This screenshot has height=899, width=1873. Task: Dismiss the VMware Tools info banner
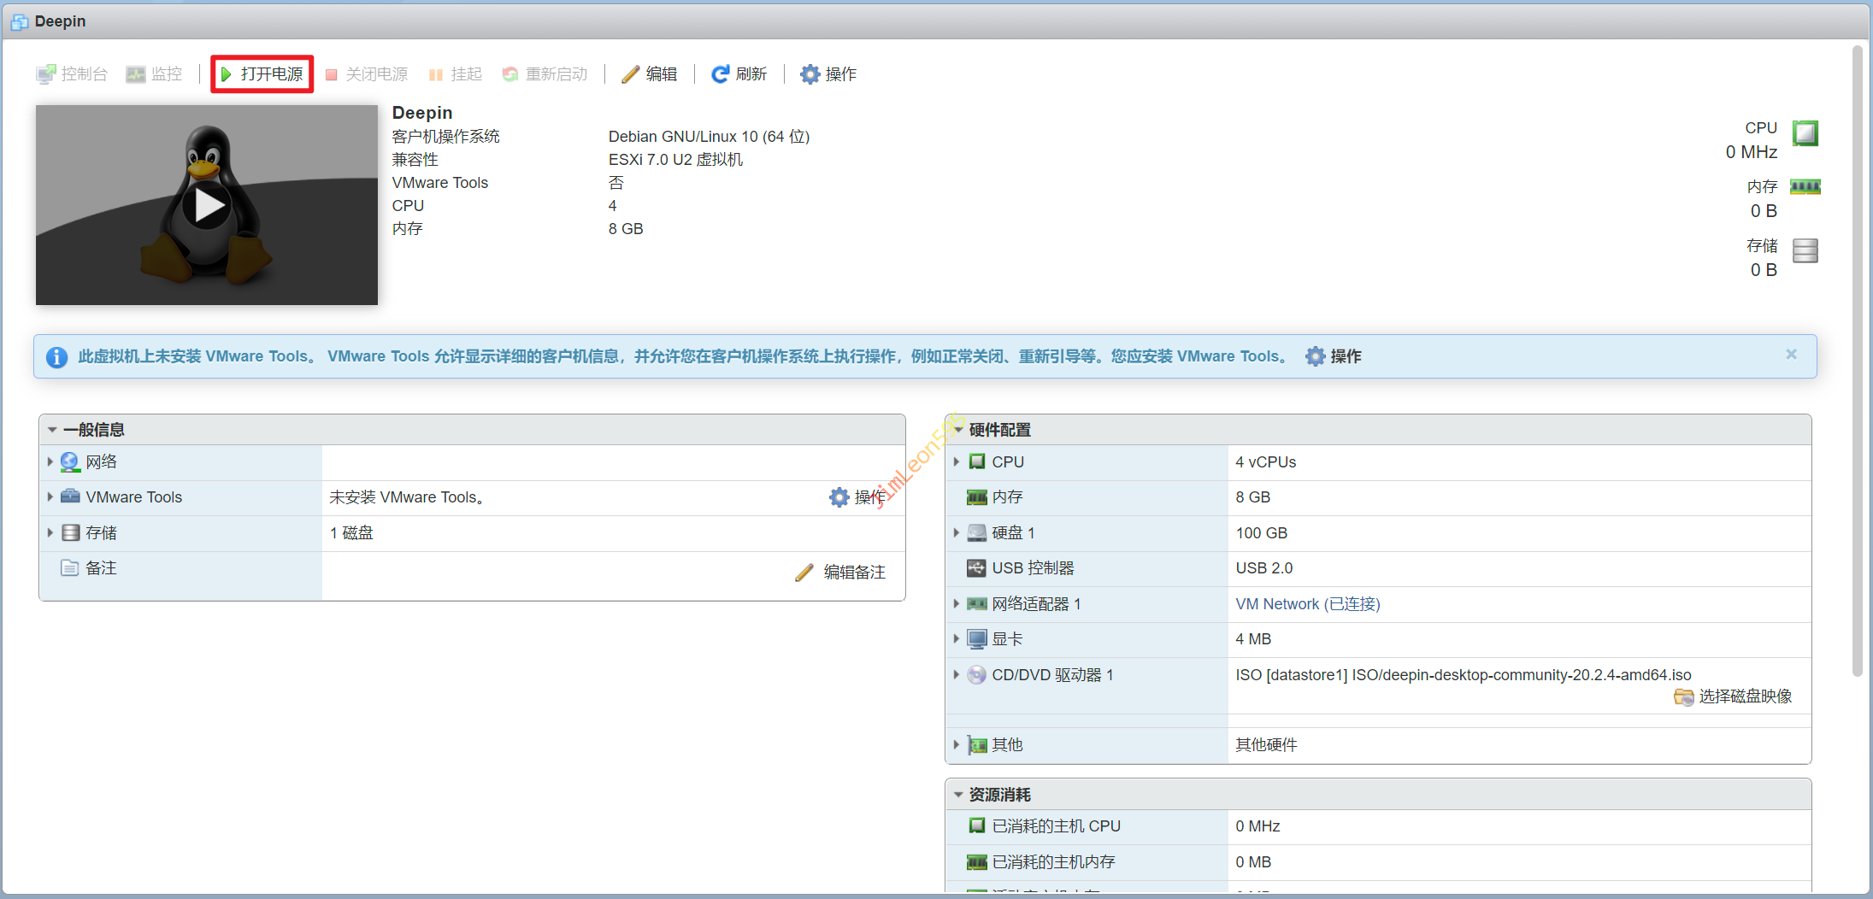1791,355
